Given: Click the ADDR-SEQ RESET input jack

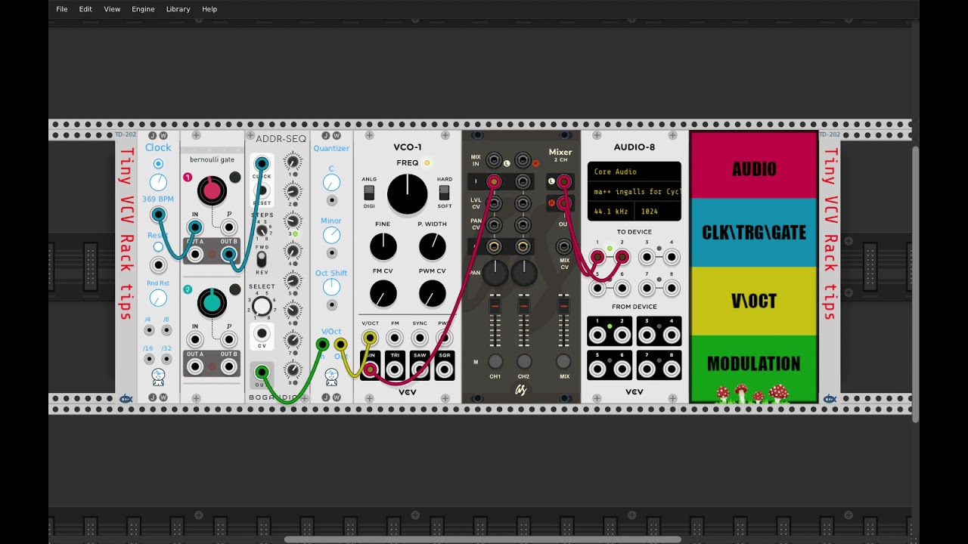Looking at the screenshot, I should [262, 191].
